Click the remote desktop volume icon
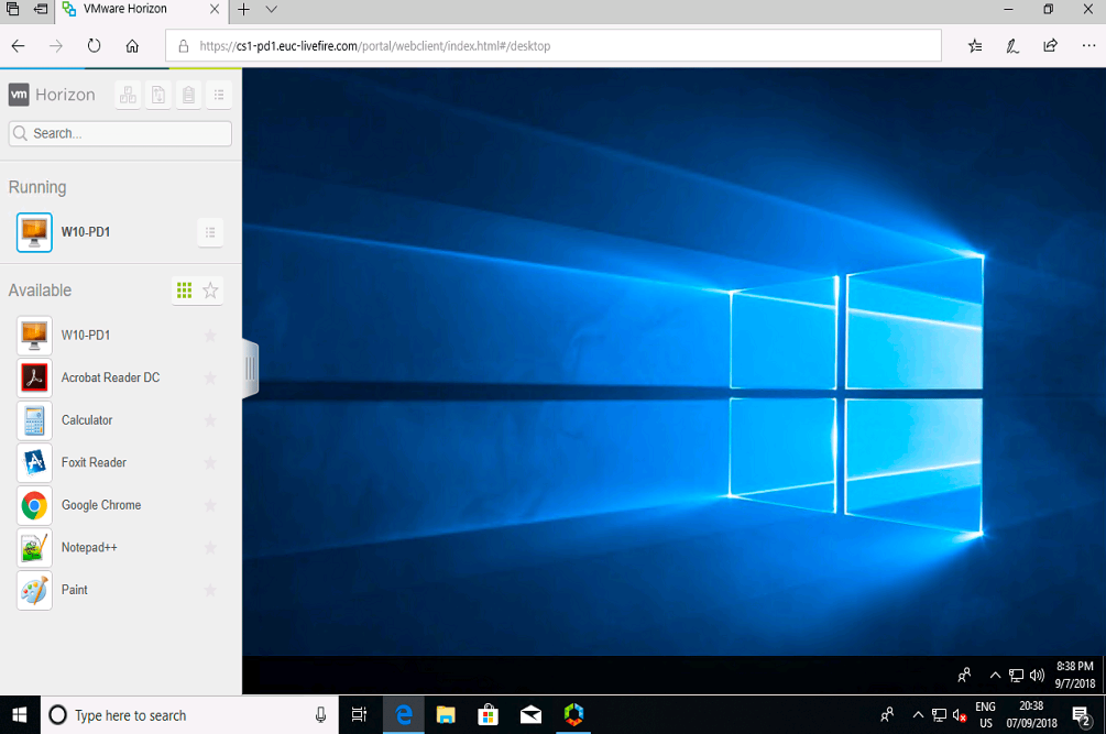The height and width of the screenshot is (734, 1106). tap(1037, 675)
